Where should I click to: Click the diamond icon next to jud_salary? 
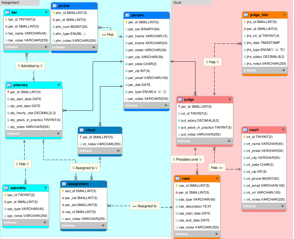pyautogui.click(x=179, y=120)
